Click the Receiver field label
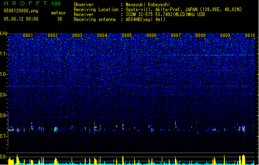The height and width of the screenshot is (165, 259). point(84,14)
